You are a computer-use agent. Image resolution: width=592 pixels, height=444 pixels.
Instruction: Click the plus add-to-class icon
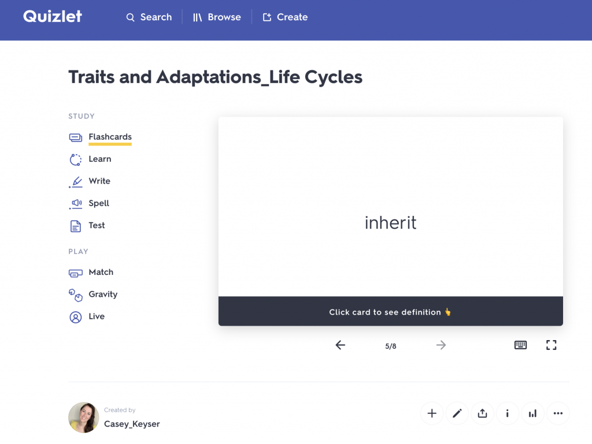point(432,413)
